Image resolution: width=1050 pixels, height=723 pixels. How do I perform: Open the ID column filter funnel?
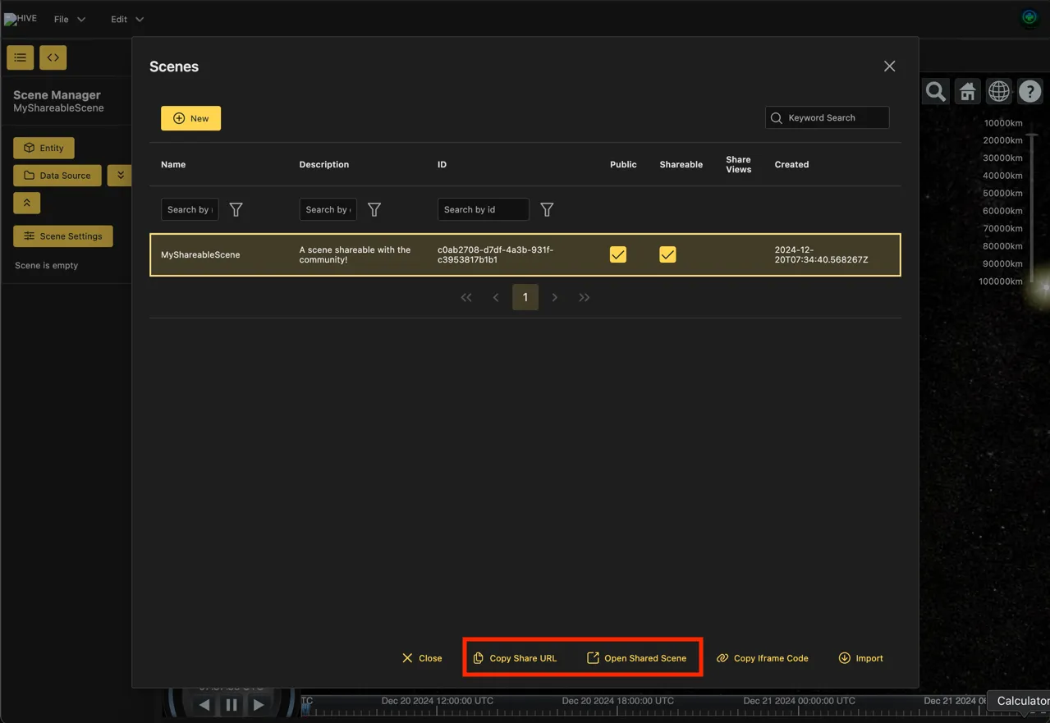(x=546, y=209)
